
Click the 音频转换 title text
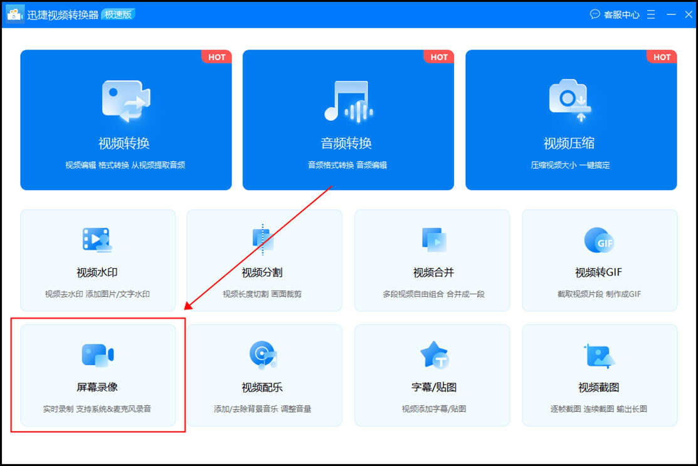click(x=346, y=143)
